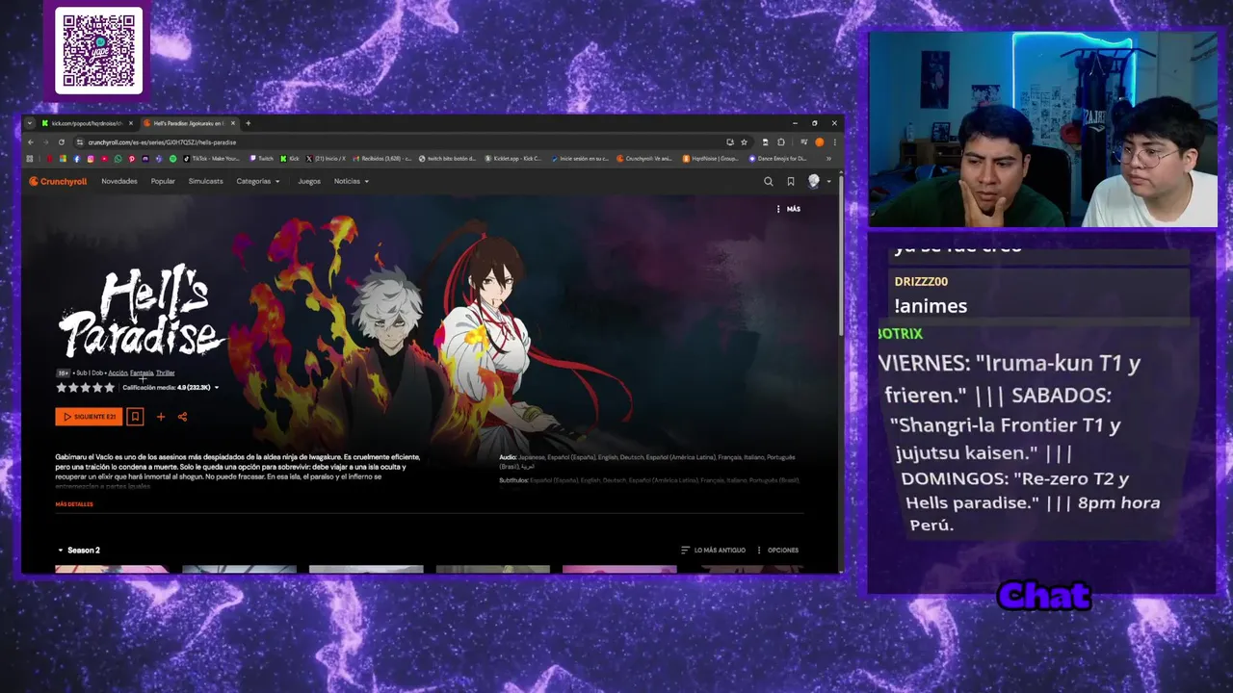Screen dimensions: 1233x693
Task: Open TikTok - Make Your bookmark
Action: (211, 159)
